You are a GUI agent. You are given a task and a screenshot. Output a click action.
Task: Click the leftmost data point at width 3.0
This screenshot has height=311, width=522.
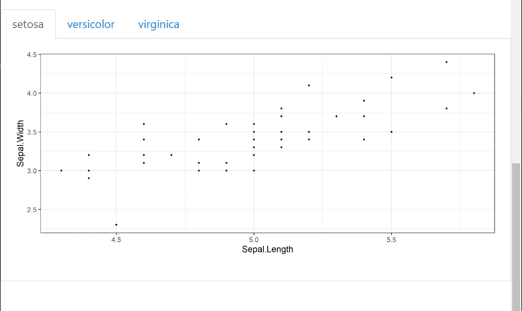[x=61, y=170]
